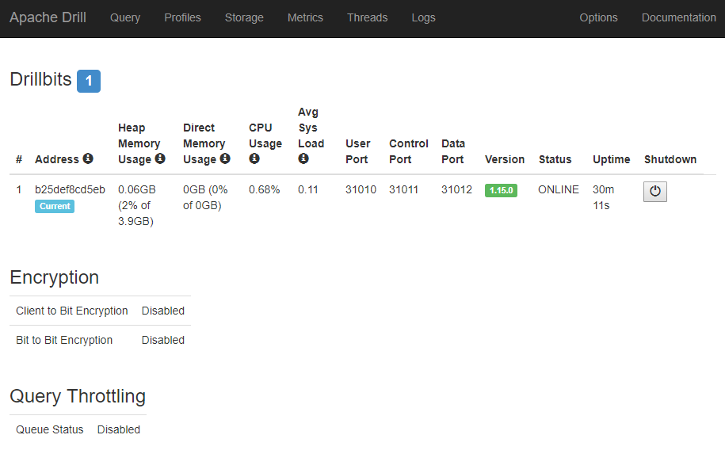Click the Encryption section heading
The width and height of the screenshot is (725, 473).
(54, 277)
